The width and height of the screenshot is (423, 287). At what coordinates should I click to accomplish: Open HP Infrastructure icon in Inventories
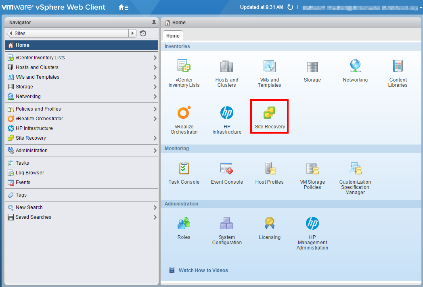click(226, 113)
